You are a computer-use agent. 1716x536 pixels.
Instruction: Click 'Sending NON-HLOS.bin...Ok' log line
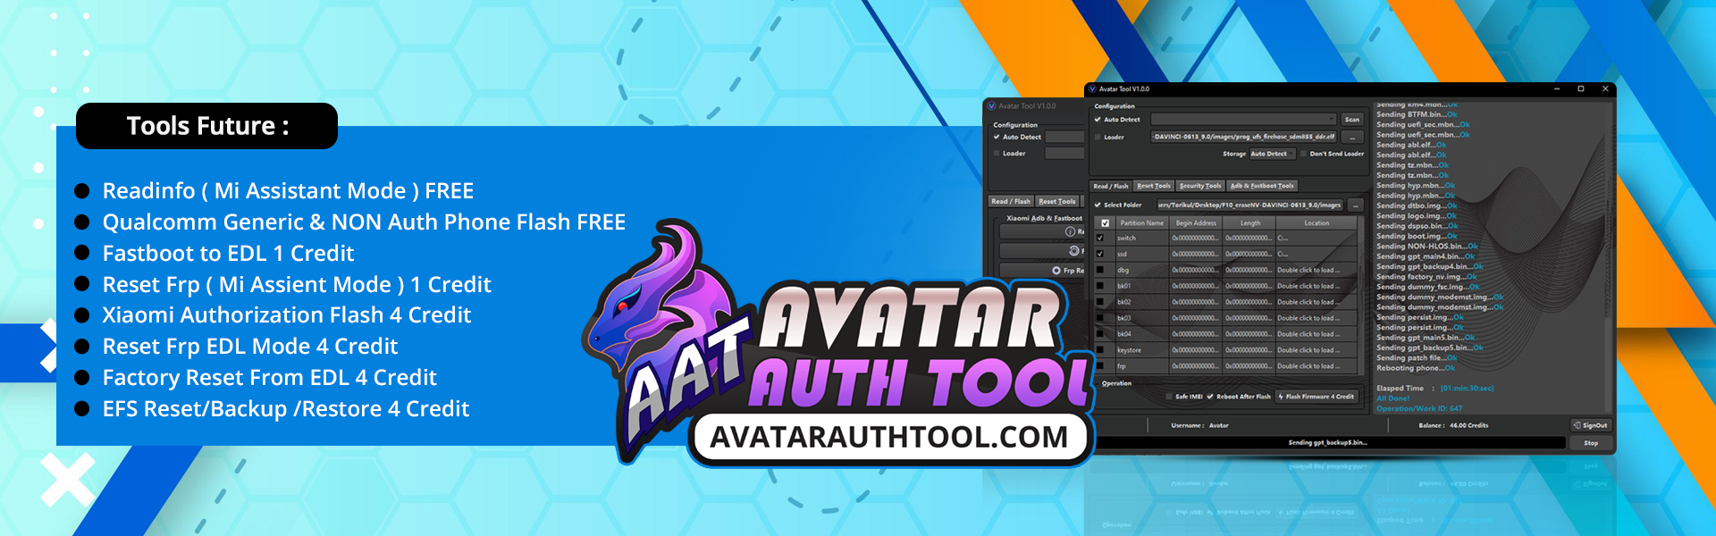tap(1427, 247)
